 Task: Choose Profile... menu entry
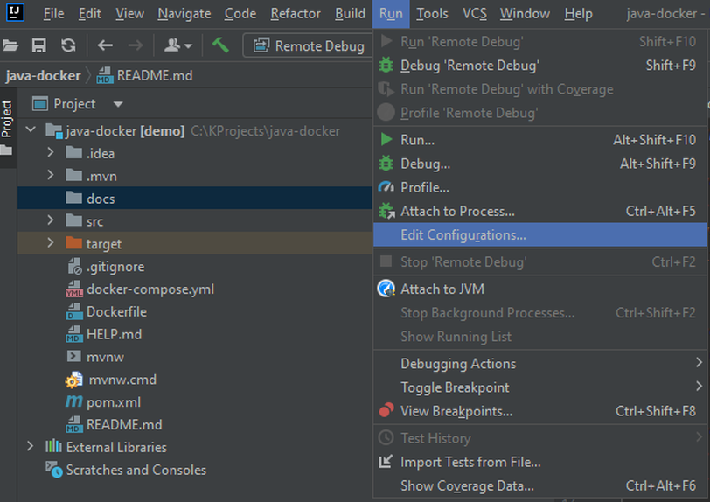tap(539, 187)
